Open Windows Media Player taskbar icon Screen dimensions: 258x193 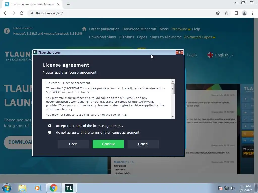pos(38,188)
